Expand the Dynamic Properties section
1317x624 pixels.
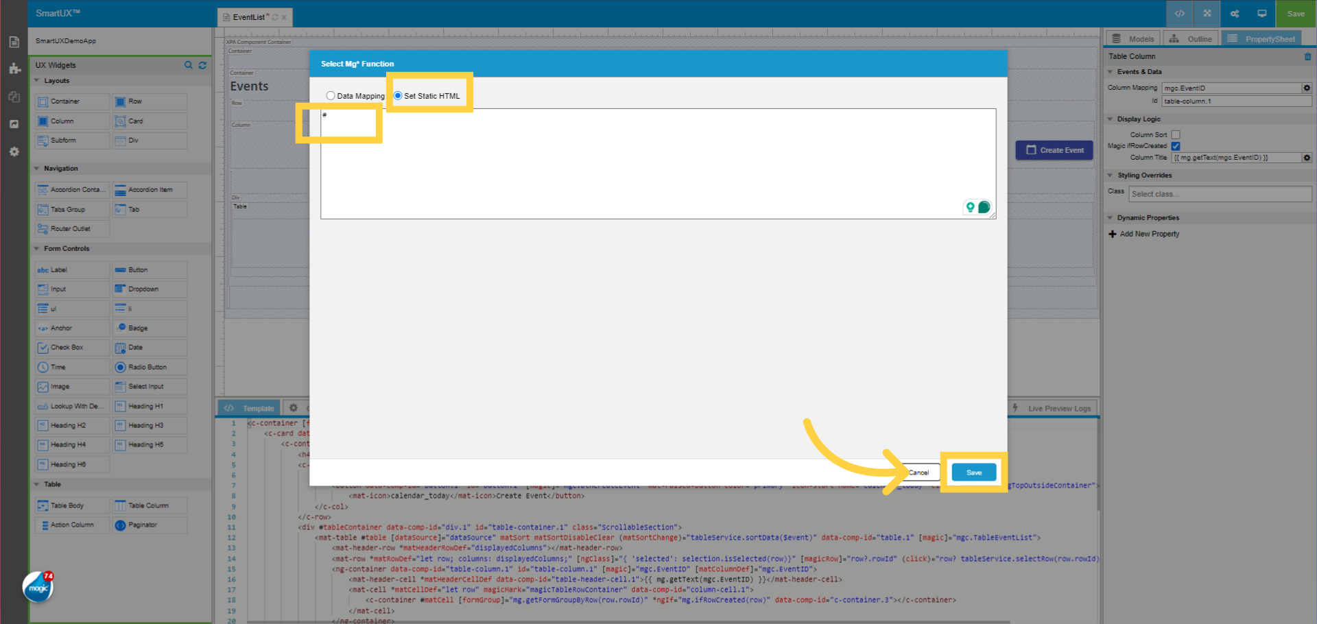coord(1111,217)
